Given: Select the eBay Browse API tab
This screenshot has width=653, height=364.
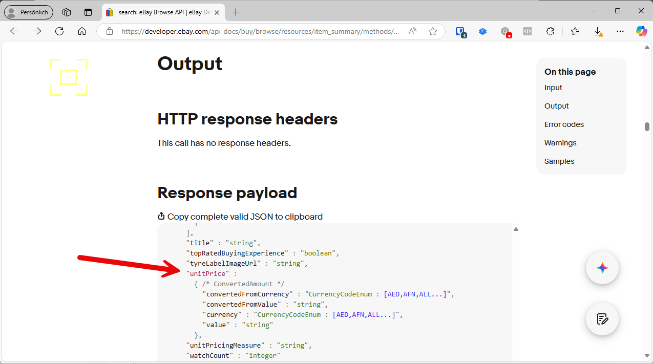Looking at the screenshot, I should 159,12.
